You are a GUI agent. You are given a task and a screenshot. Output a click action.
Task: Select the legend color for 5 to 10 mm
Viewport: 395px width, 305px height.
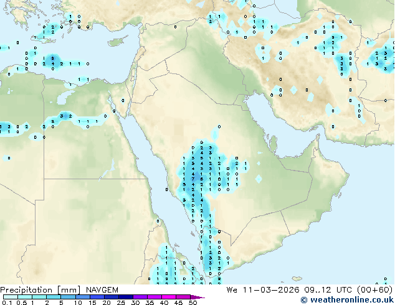pos(69,297)
